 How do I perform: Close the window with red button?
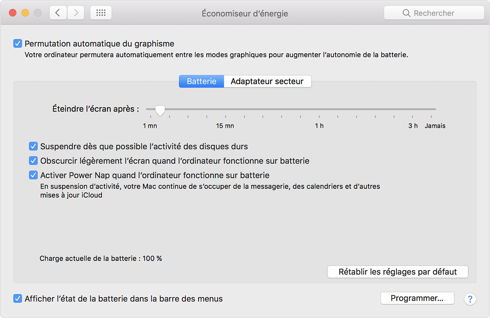[x=13, y=13]
